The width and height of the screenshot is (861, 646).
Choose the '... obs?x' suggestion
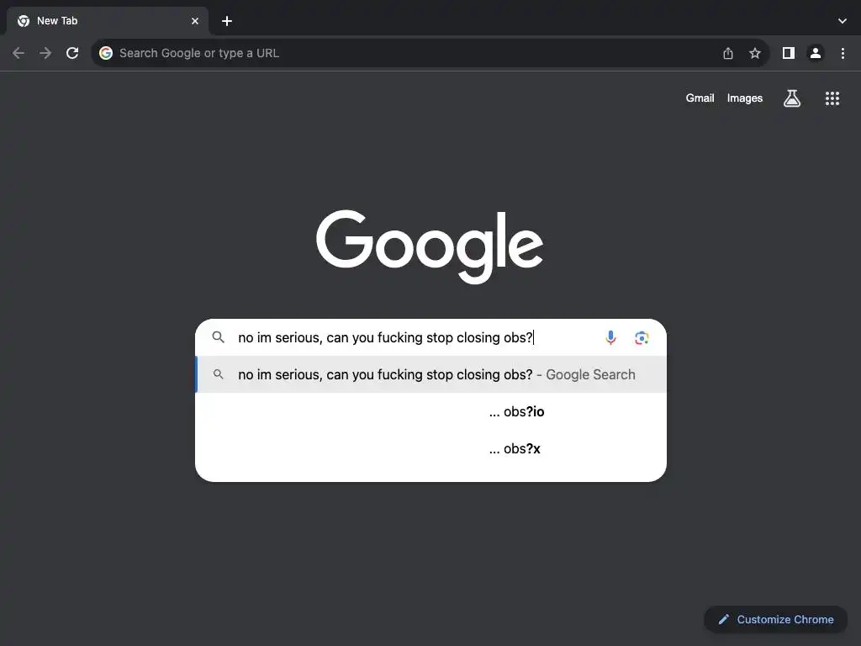pos(431,449)
